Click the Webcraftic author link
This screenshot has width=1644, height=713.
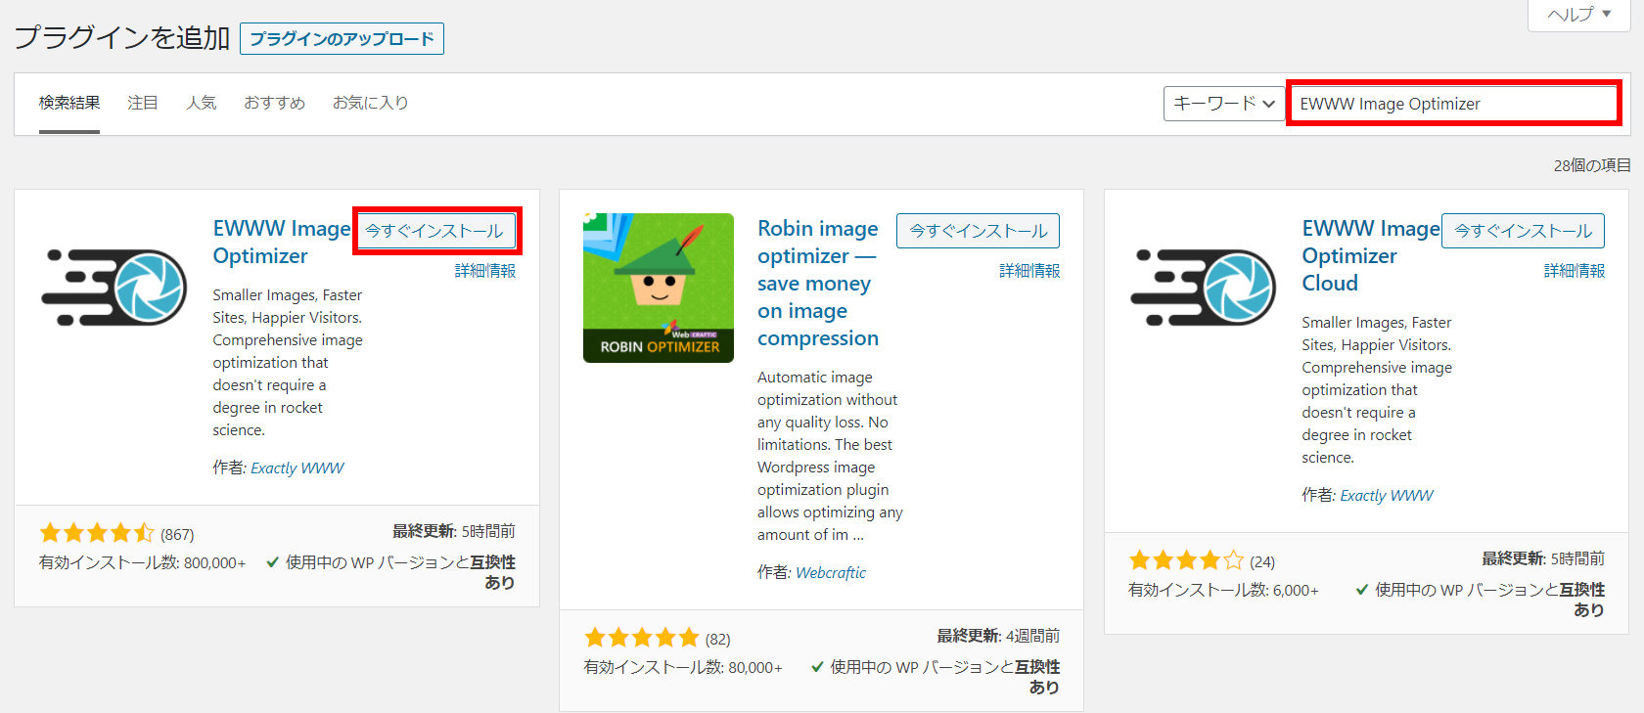click(831, 573)
